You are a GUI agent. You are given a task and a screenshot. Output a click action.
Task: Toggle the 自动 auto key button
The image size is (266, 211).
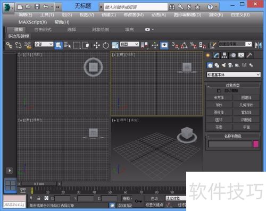(154, 198)
